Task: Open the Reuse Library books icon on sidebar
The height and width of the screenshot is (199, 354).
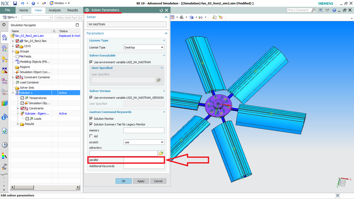Action: [x=4, y=103]
